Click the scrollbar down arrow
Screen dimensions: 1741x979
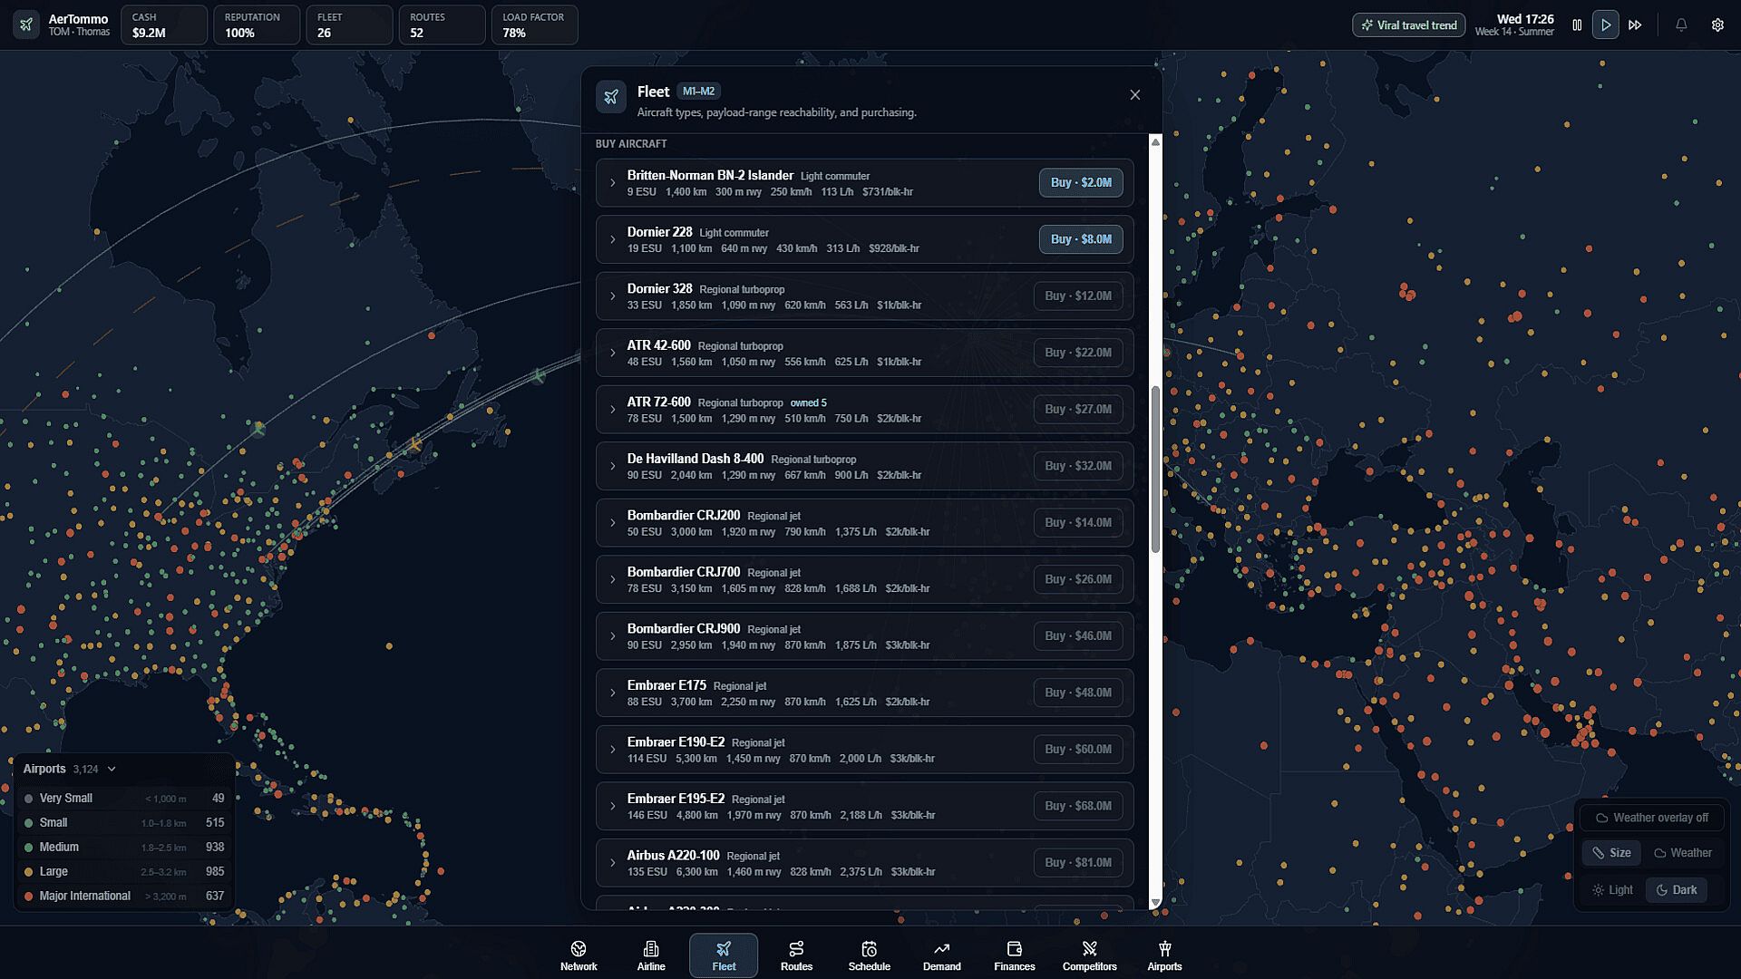pyautogui.click(x=1155, y=903)
